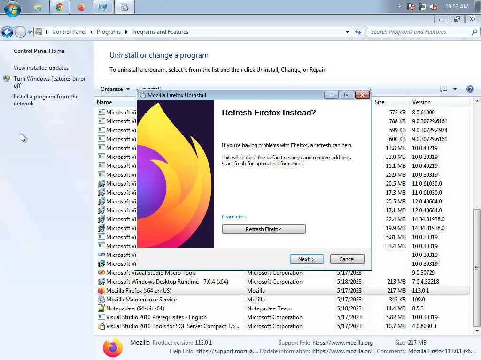The width and height of the screenshot is (481, 360).
Task: Open the recent pages dropdown
Action: [x=30, y=32]
